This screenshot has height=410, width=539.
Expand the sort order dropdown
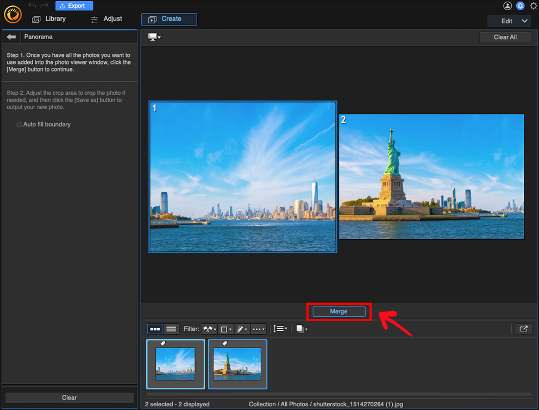tap(280, 329)
